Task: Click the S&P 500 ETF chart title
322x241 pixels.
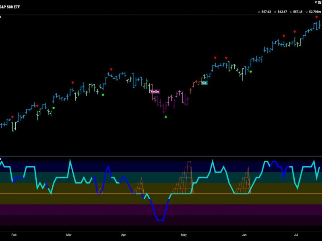Action: 10,7
